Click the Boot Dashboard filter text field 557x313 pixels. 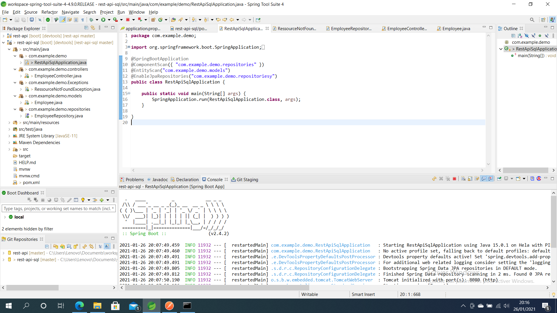pyautogui.click(x=59, y=208)
